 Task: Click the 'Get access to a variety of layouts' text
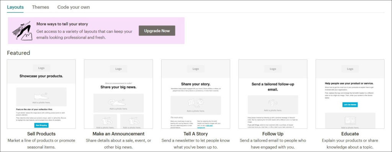[84, 34]
